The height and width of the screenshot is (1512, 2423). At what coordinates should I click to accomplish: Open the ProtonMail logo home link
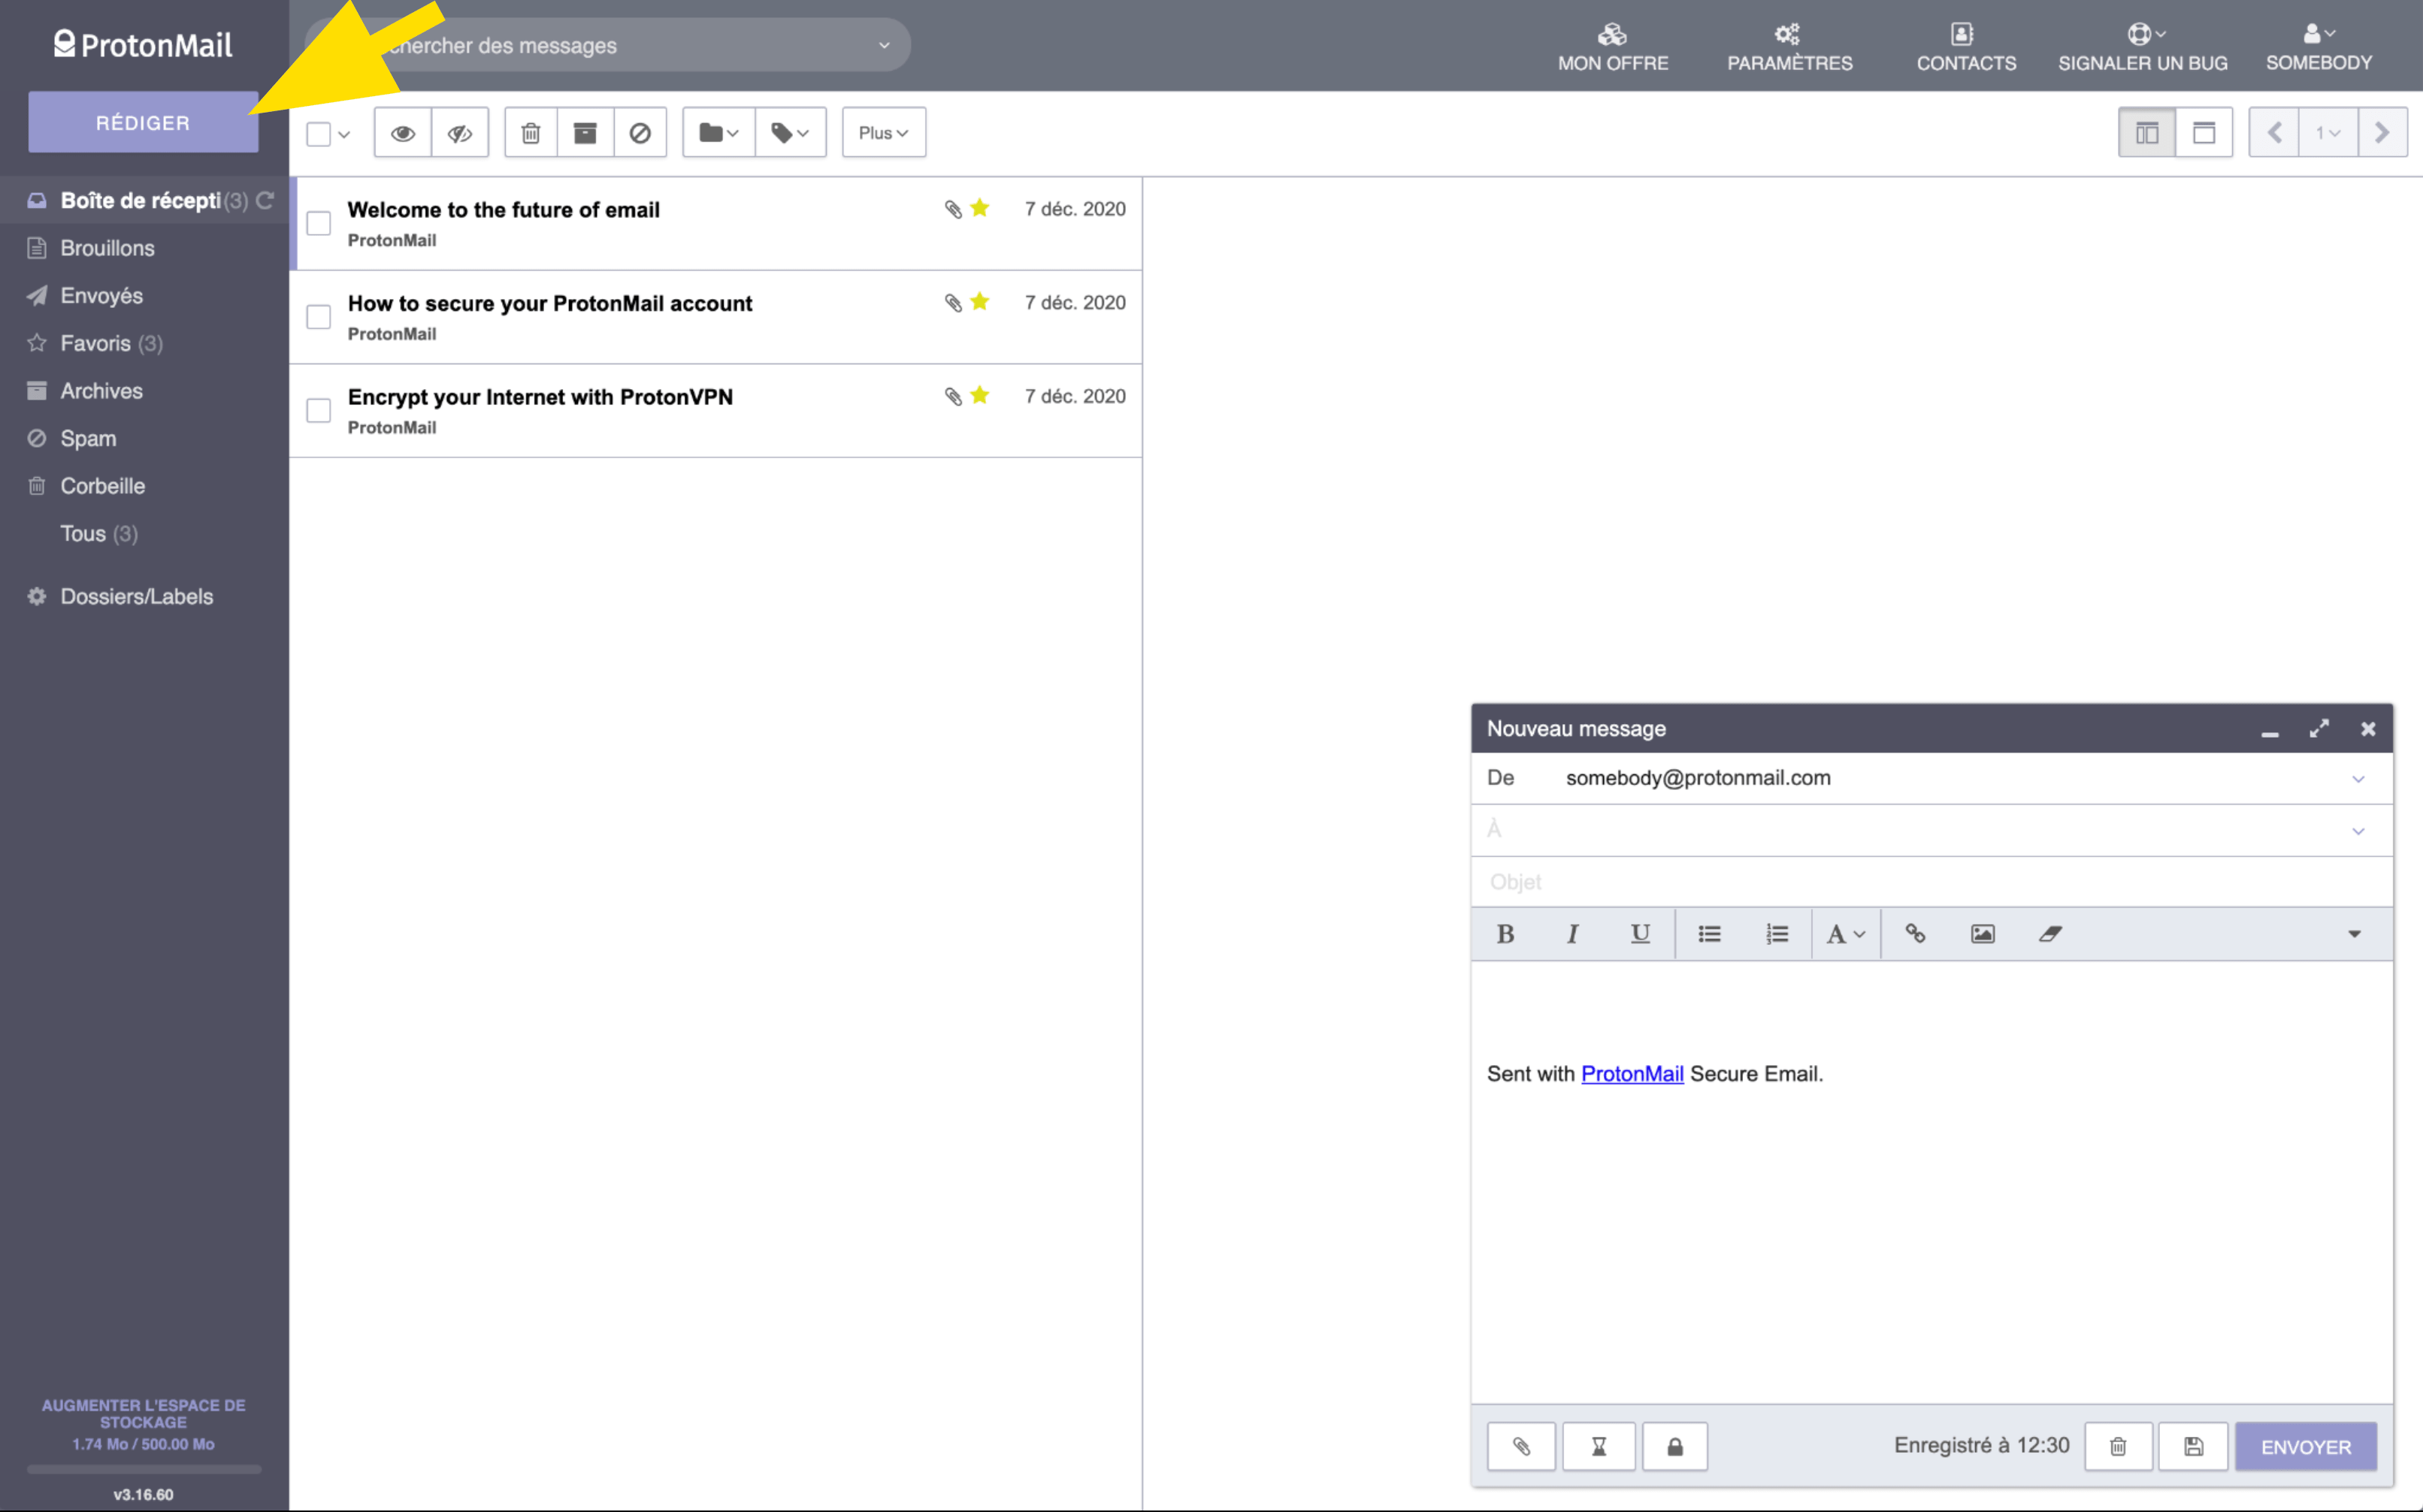tap(143, 44)
